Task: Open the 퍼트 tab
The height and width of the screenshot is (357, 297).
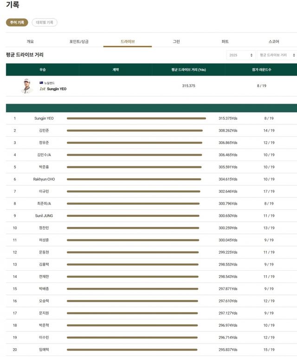Action: (225, 41)
